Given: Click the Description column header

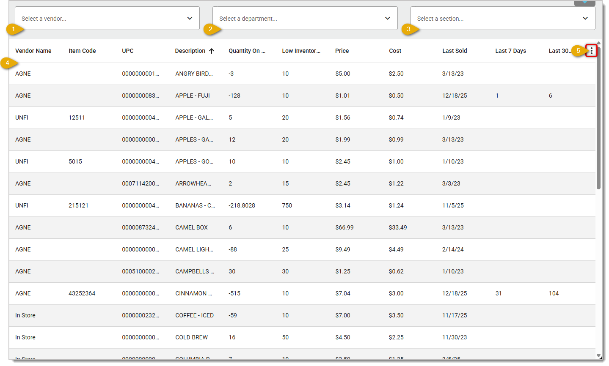Looking at the screenshot, I should pyautogui.click(x=190, y=51).
